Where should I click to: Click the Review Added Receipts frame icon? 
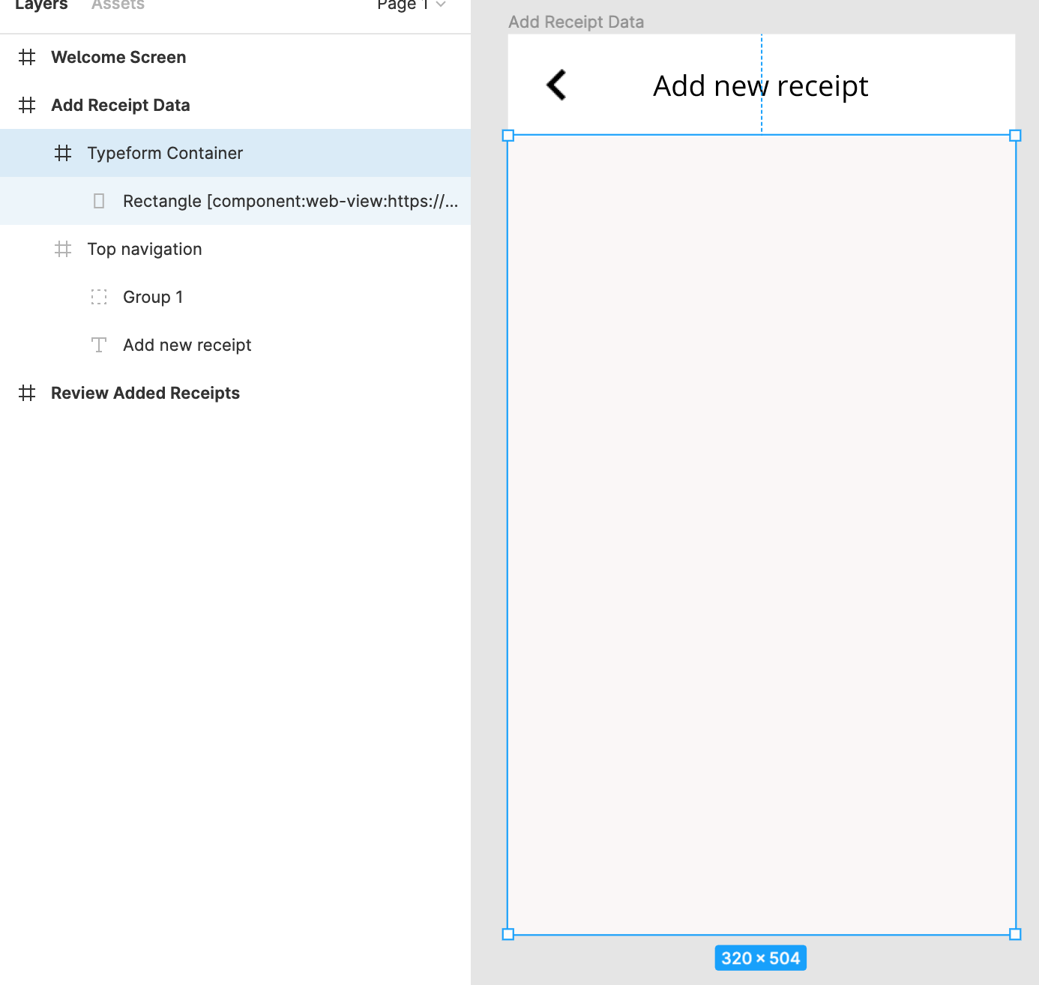click(27, 393)
